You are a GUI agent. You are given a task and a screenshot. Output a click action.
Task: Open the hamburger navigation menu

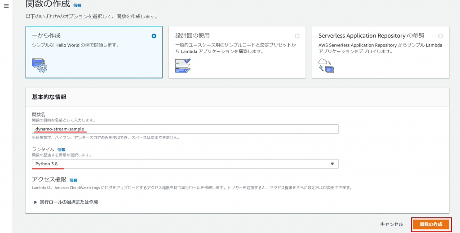[x=6, y=6]
